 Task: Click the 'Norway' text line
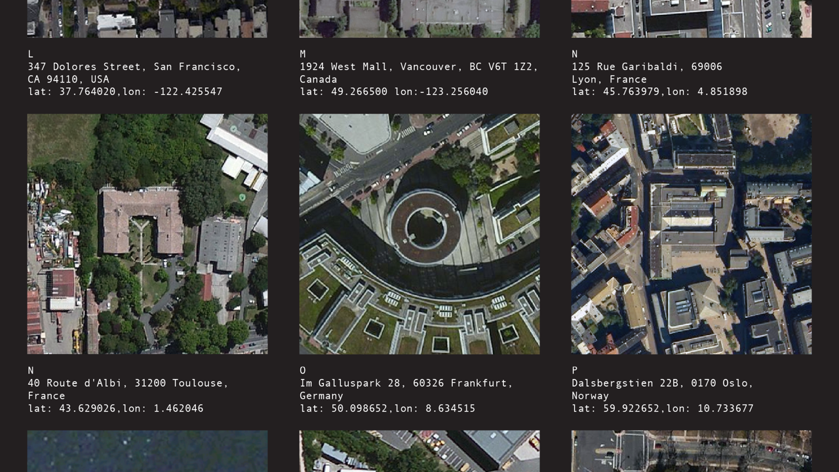click(590, 396)
